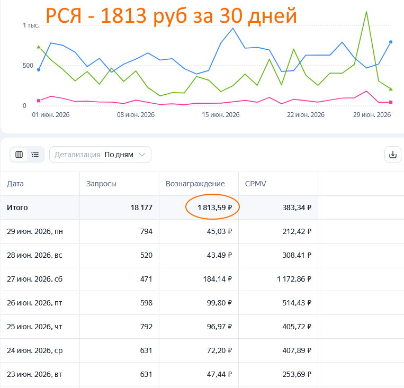
Task: Click reward value 96,97 ₽
Action: coord(219,327)
